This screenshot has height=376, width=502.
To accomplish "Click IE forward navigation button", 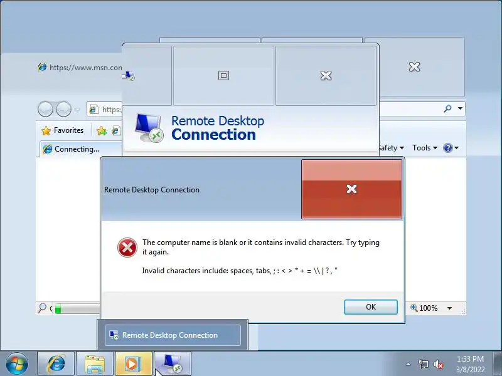I will pos(64,109).
